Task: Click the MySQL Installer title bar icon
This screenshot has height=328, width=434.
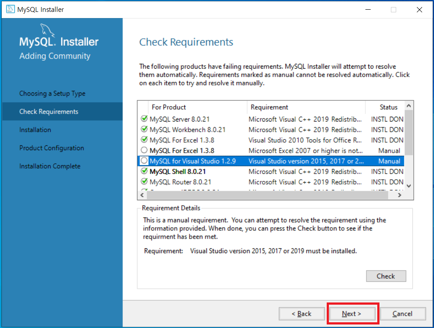Action: click(x=10, y=9)
